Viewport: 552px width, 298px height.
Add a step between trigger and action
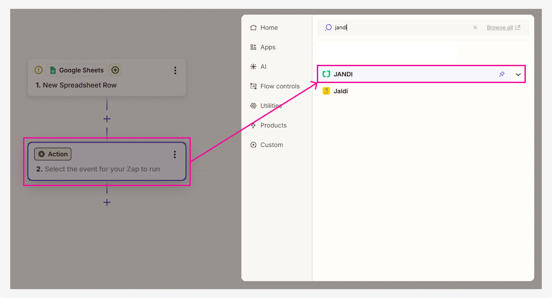pos(107,119)
